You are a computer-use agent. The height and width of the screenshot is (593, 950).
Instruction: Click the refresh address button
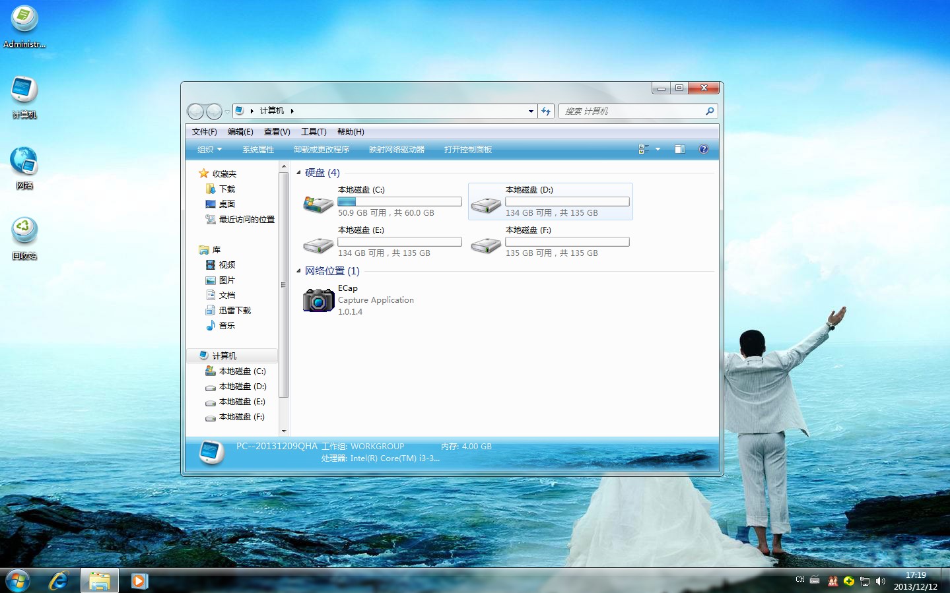coord(546,111)
